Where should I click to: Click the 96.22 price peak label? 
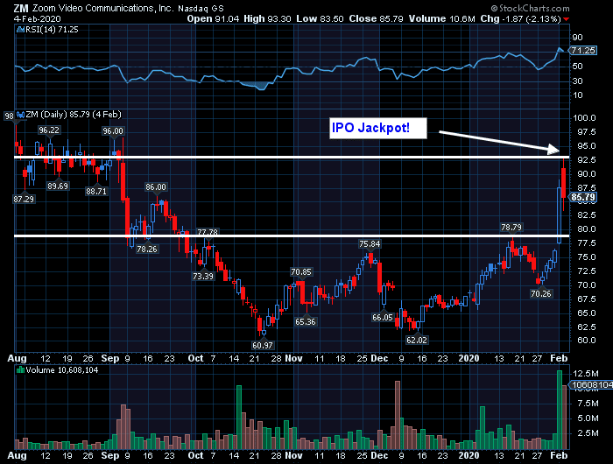(x=49, y=130)
